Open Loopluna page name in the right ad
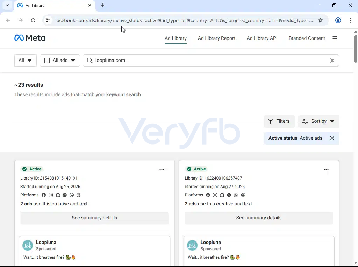 tap(210, 242)
